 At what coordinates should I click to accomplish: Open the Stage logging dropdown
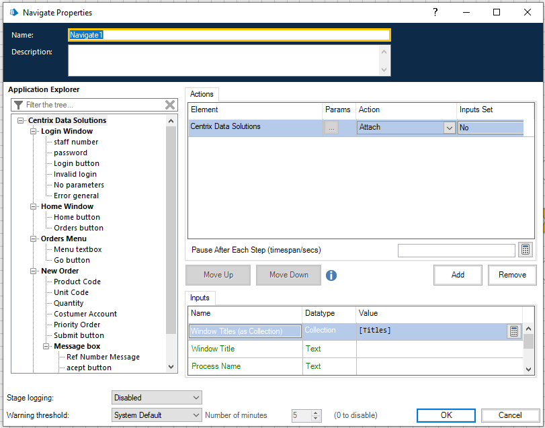[156, 398]
